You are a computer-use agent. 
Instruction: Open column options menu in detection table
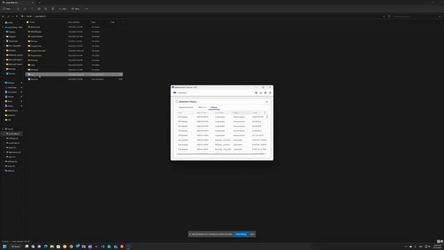tap(265, 112)
